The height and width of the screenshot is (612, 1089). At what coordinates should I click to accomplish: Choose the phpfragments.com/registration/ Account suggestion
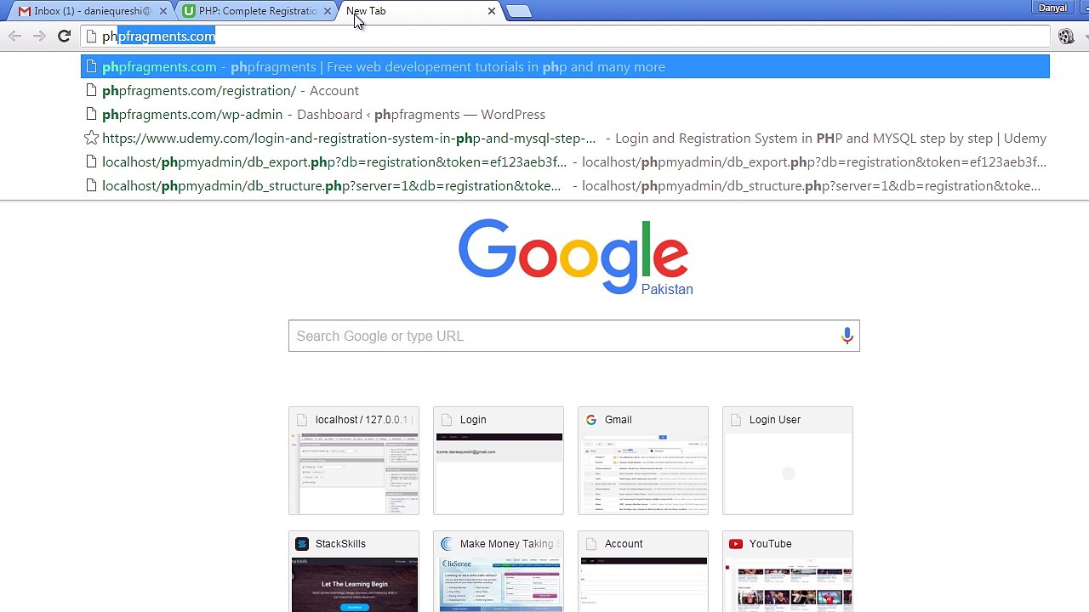pyautogui.click(x=565, y=90)
